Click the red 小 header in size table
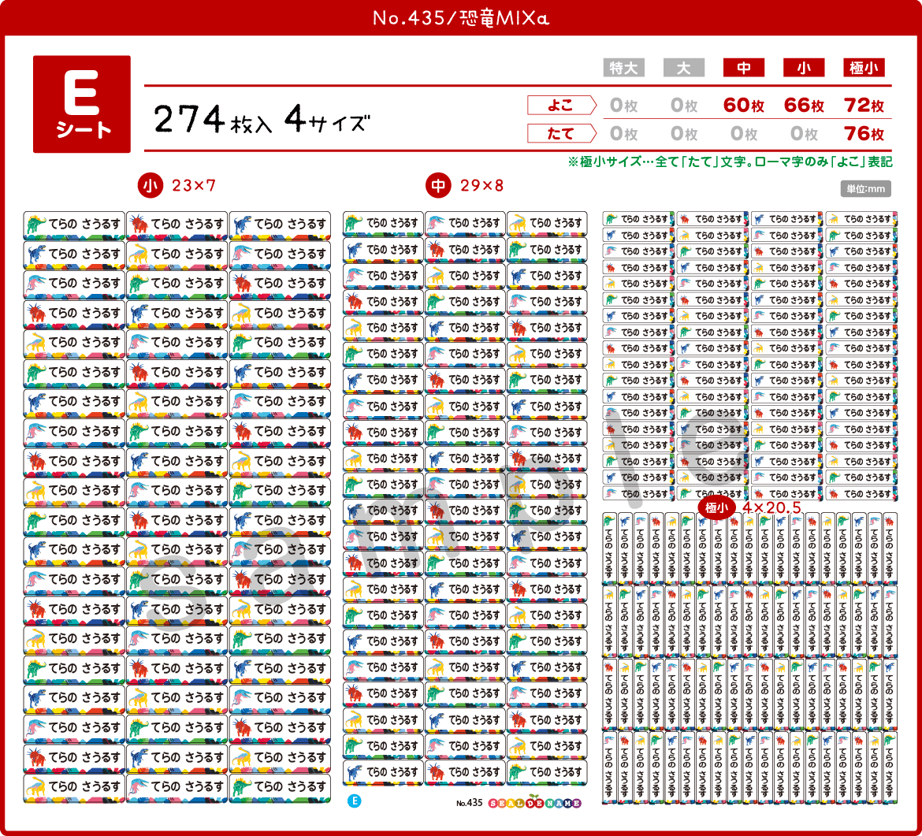The height and width of the screenshot is (836, 922). (804, 68)
